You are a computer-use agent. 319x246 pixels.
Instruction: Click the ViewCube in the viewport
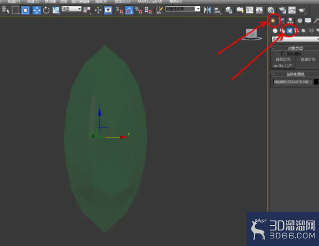pos(251,34)
